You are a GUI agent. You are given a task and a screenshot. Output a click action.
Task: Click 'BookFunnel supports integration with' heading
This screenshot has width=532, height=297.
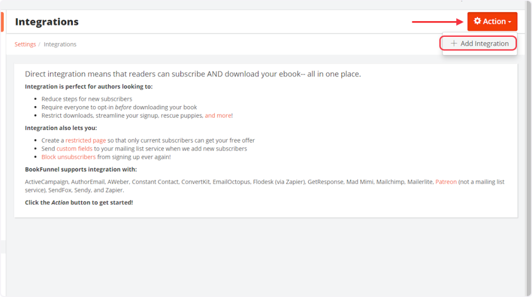coord(81,170)
